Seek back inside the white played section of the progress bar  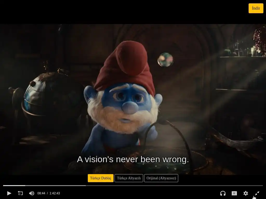click(x=14, y=186)
